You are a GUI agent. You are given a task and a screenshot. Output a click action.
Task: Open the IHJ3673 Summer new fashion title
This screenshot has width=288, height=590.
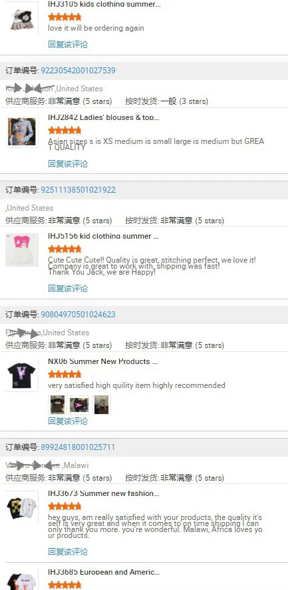104,493
